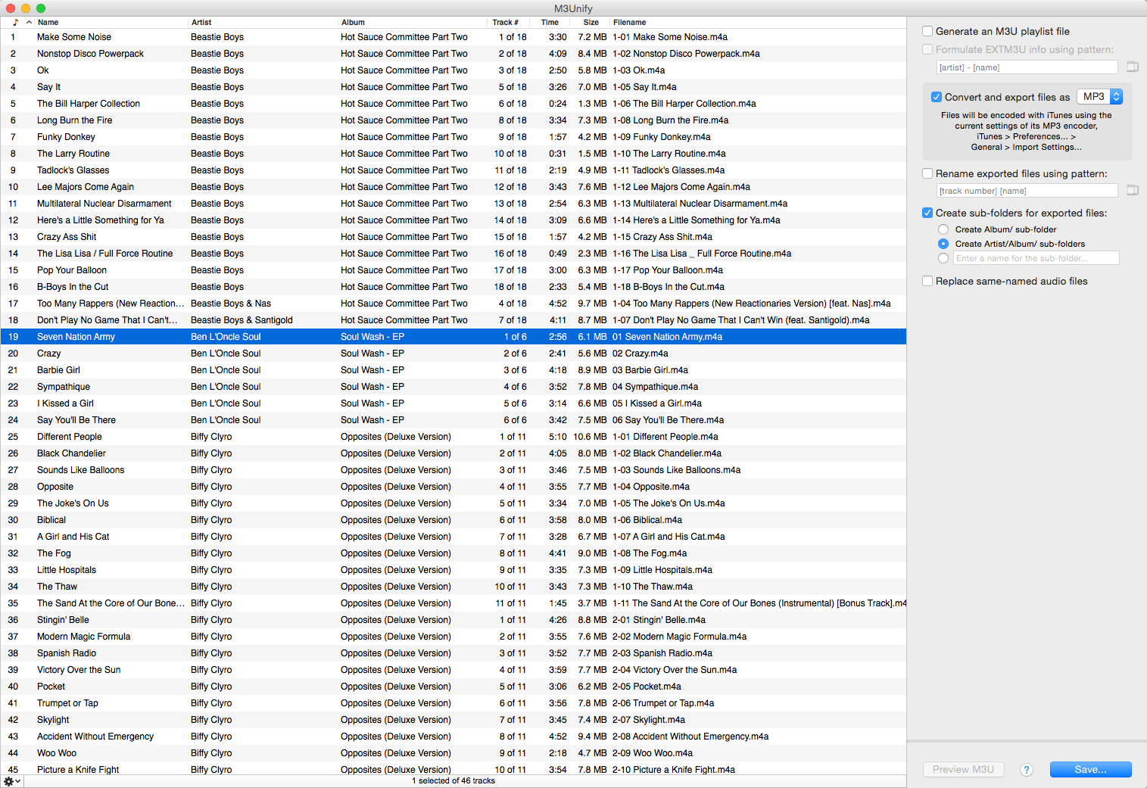Select the track Different People
Screen dimensions: 1147x788
pyautogui.click(x=453, y=437)
